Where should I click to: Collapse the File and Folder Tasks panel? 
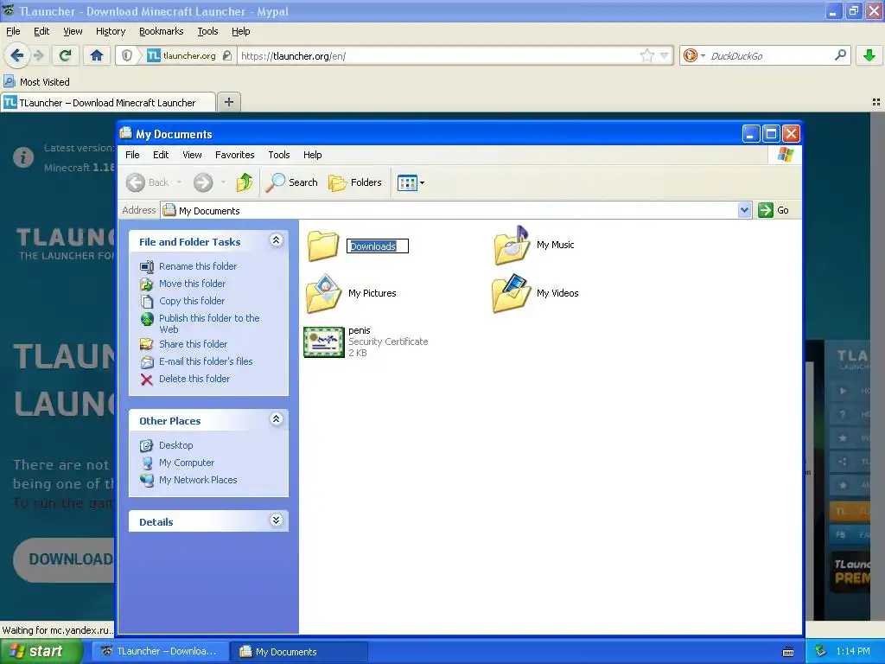276,240
